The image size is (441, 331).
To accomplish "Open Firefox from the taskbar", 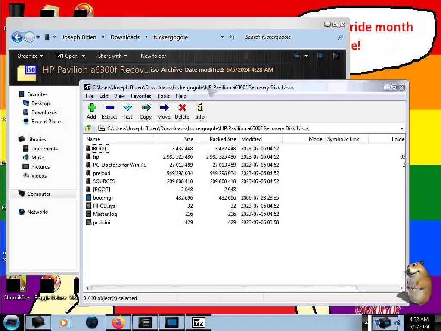I will point(118,322).
